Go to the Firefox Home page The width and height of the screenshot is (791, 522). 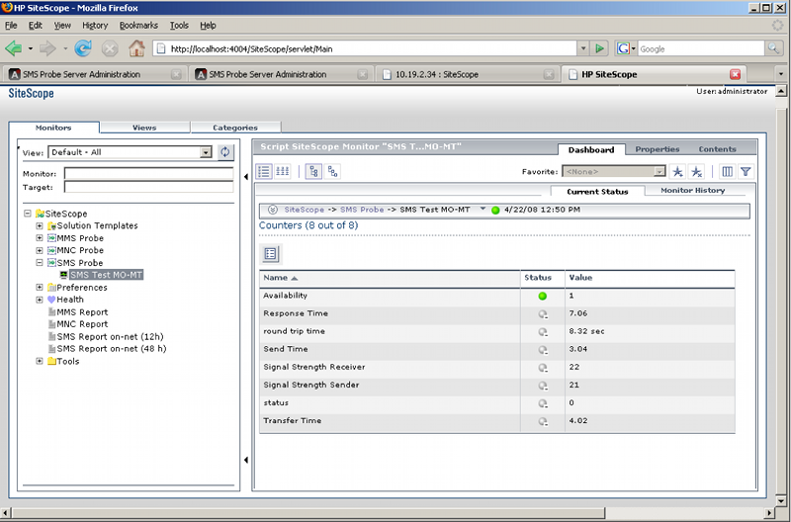coord(136,48)
